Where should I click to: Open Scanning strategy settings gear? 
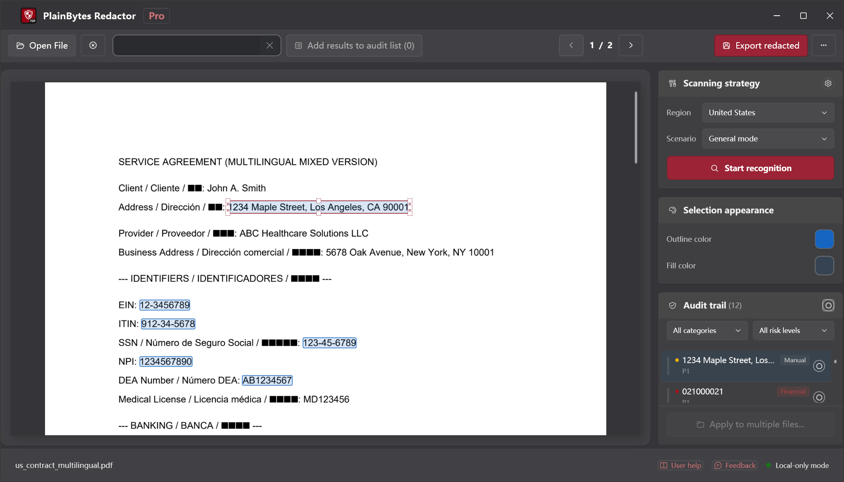click(x=828, y=84)
